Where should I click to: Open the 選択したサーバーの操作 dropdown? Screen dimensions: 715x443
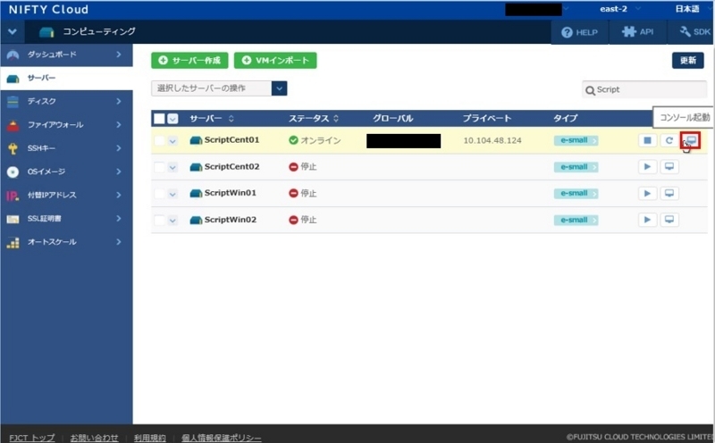[x=219, y=88]
